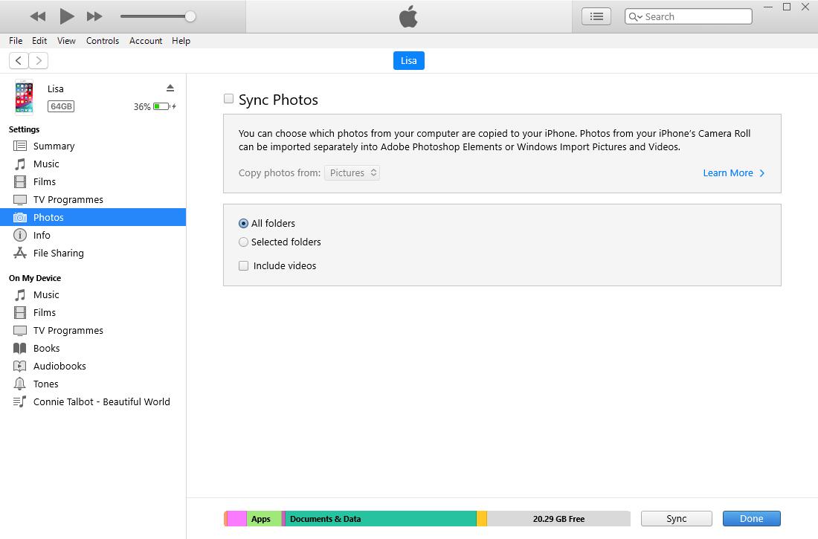Open Audiobooks on the device

[x=93, y=366]
